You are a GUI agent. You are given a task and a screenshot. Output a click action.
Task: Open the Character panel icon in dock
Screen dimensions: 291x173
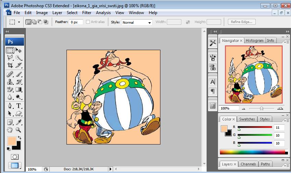tap(213, 82)
